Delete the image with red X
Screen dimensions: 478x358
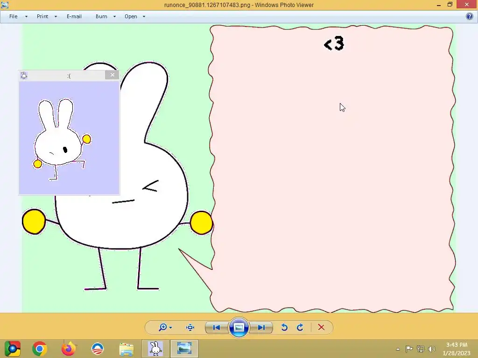(x=321, y=327)
